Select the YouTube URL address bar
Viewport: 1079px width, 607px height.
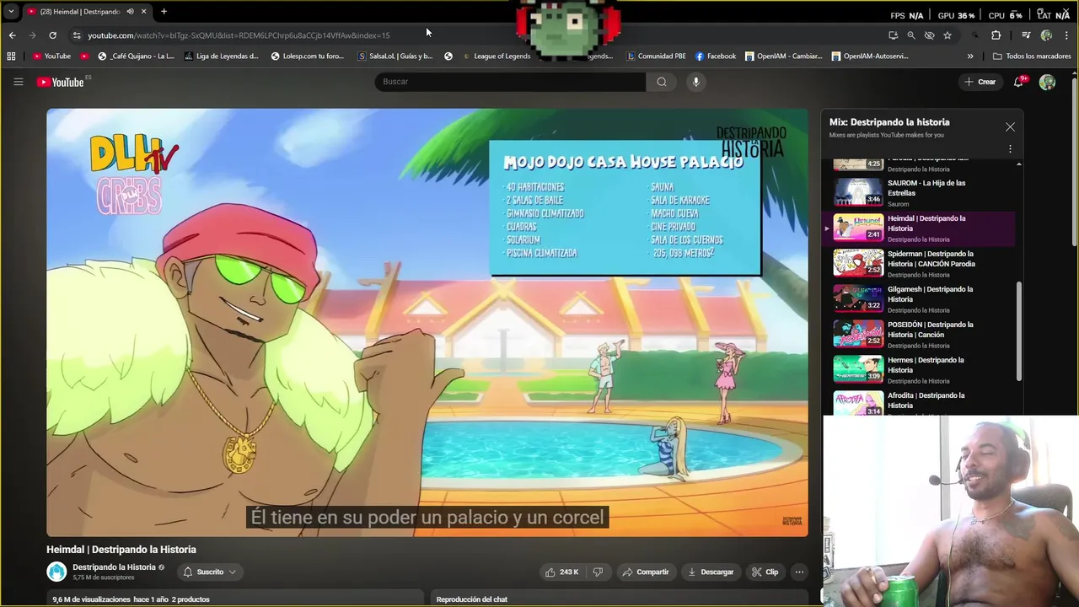coord(239,35)
